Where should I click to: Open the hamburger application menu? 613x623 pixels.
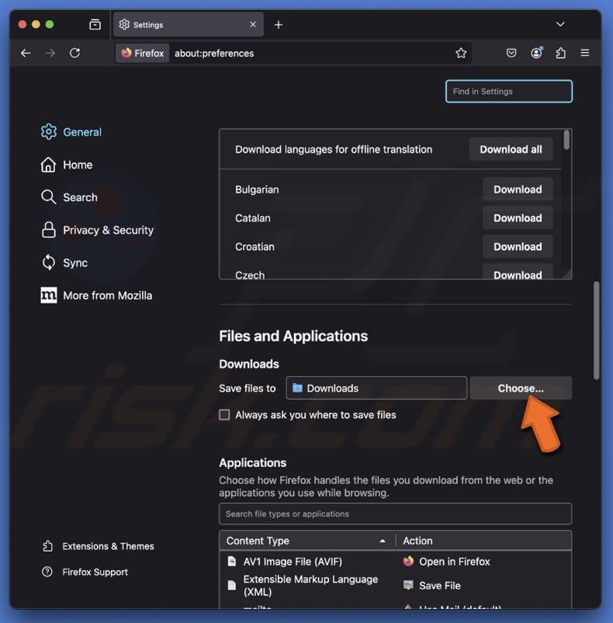(585, 53)
